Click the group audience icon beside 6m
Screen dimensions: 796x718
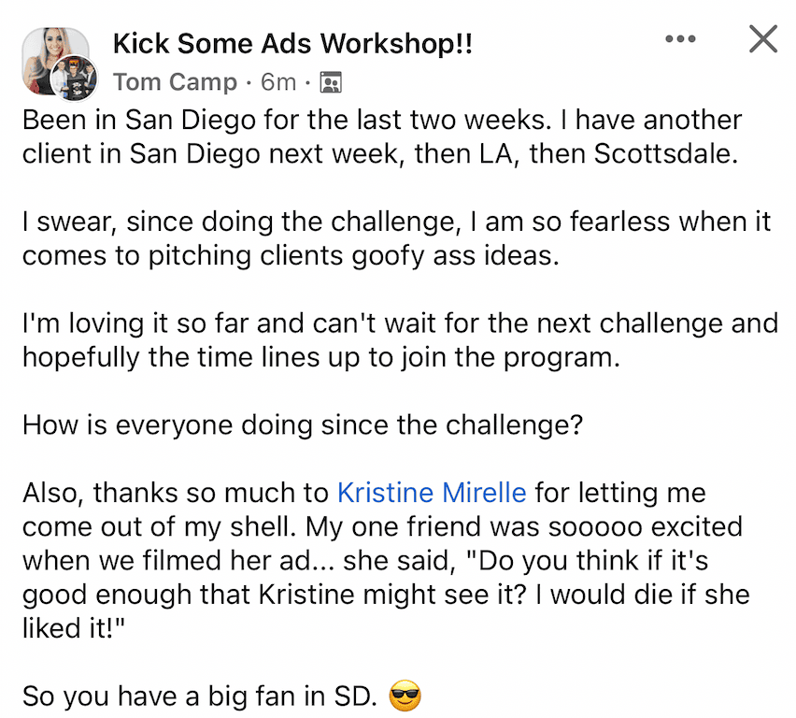click(331, 83)
